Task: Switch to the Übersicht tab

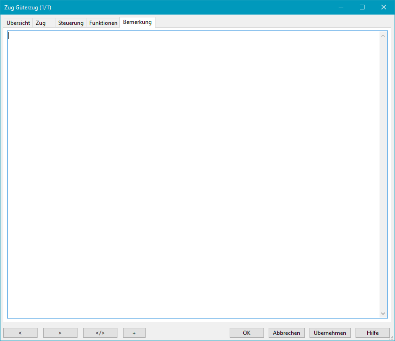Action: 18,23
